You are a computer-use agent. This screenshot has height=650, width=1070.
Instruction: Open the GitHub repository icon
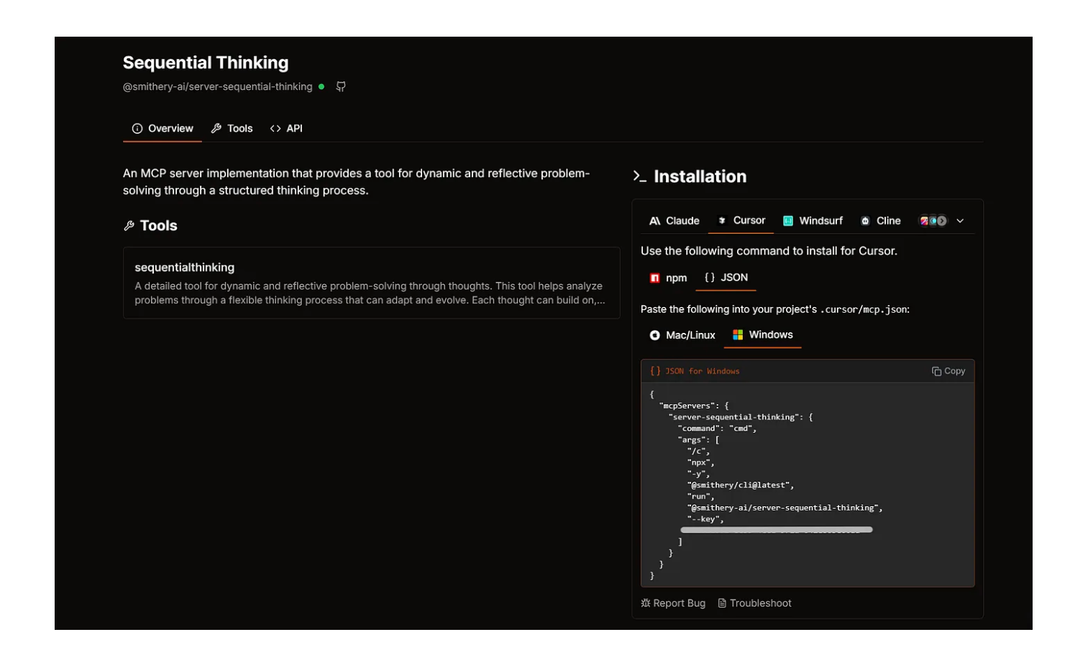click(341, 86)
